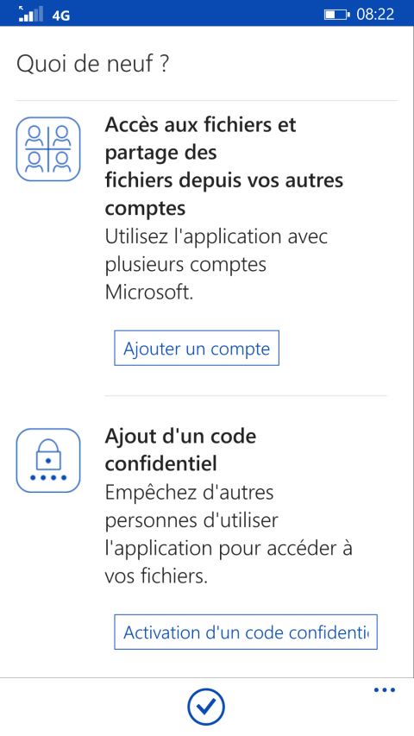Tap the small arrows above signal bars

click(x=21, y=8)
